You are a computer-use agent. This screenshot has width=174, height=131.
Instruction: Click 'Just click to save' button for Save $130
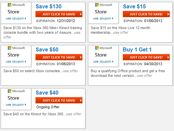click(x=59, y=14)
